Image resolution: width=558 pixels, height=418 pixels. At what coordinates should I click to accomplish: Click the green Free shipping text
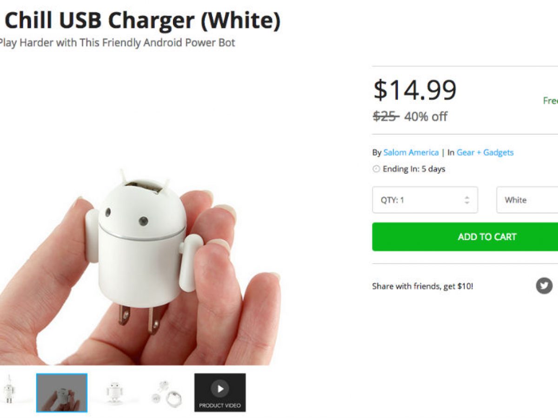[551, 100]
